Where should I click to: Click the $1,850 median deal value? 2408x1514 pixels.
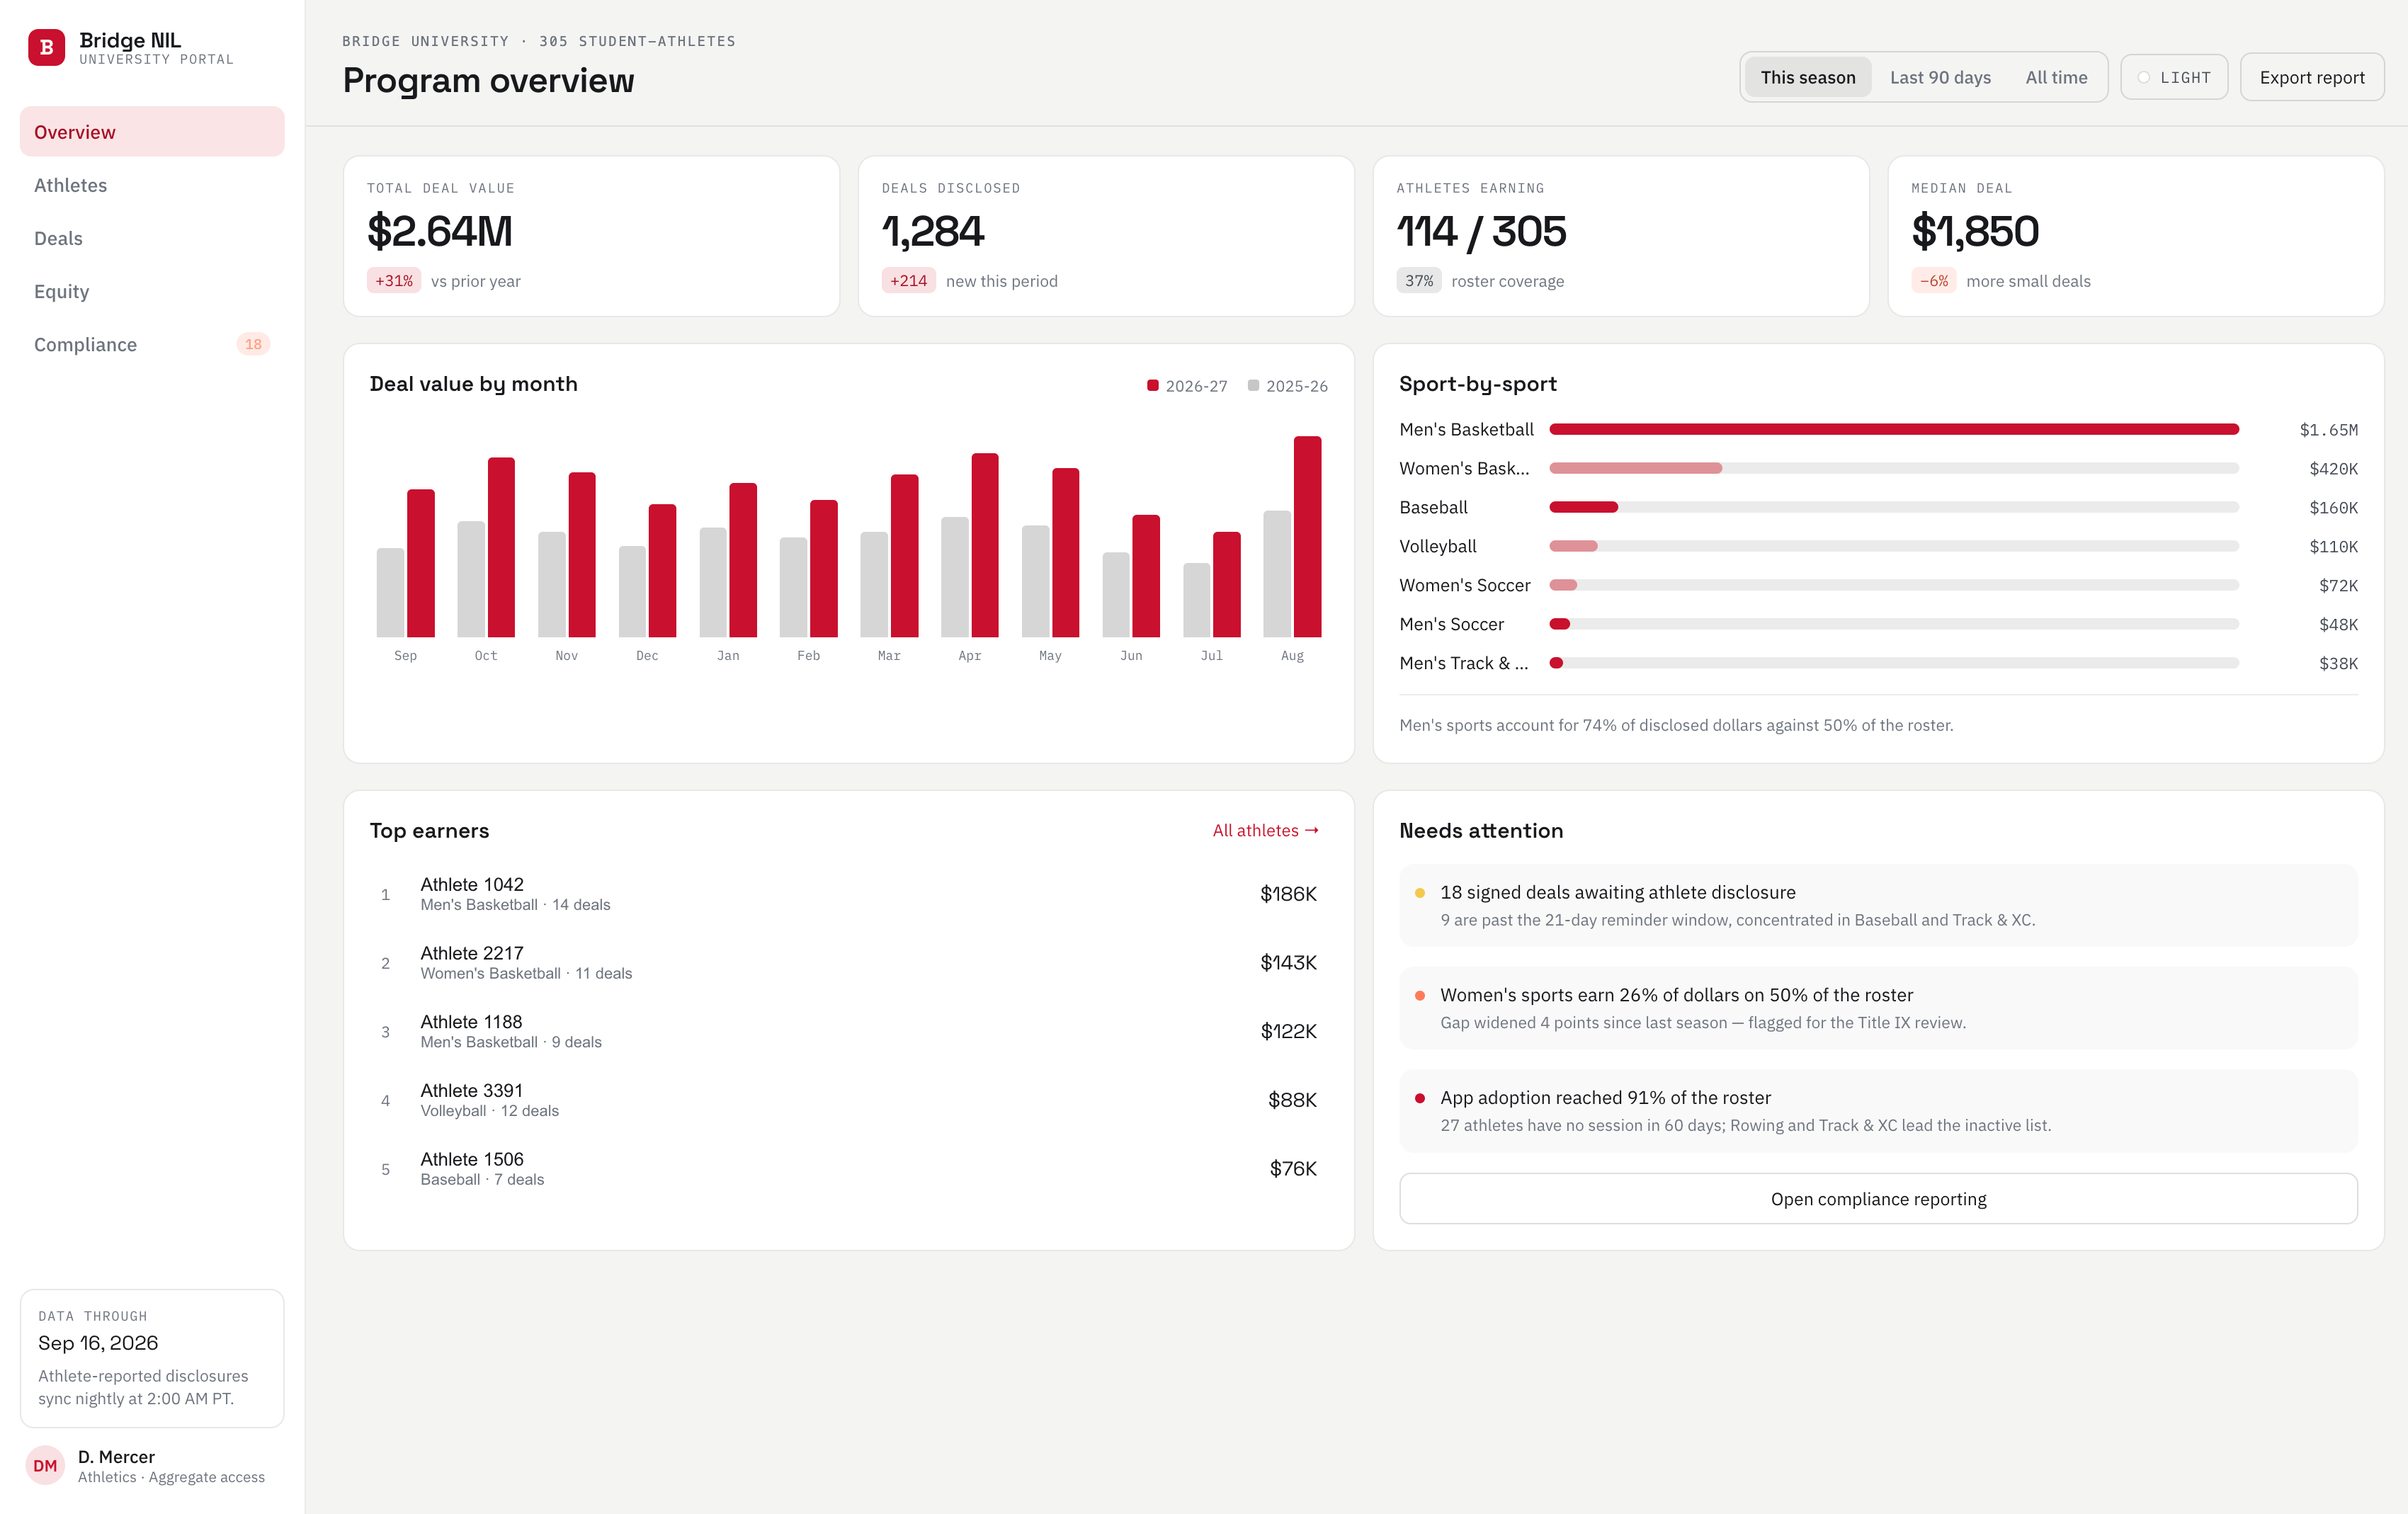[1975, 232]
